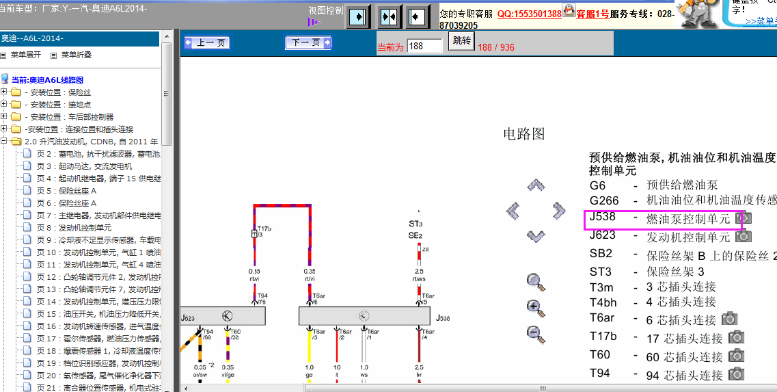This screenshot has width=777, height=392.
Task: Click the 跳转 jump button
Action: click(462, 41)
